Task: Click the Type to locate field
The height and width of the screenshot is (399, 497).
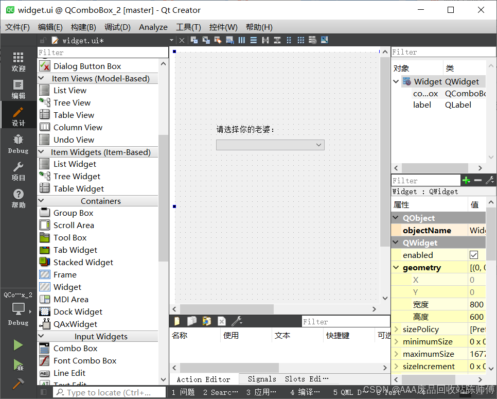Action: point(110,392)
